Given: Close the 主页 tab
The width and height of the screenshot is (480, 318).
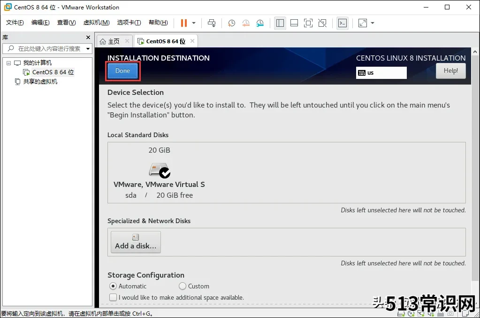Looking at the screenshot, I should coord(127,41).
